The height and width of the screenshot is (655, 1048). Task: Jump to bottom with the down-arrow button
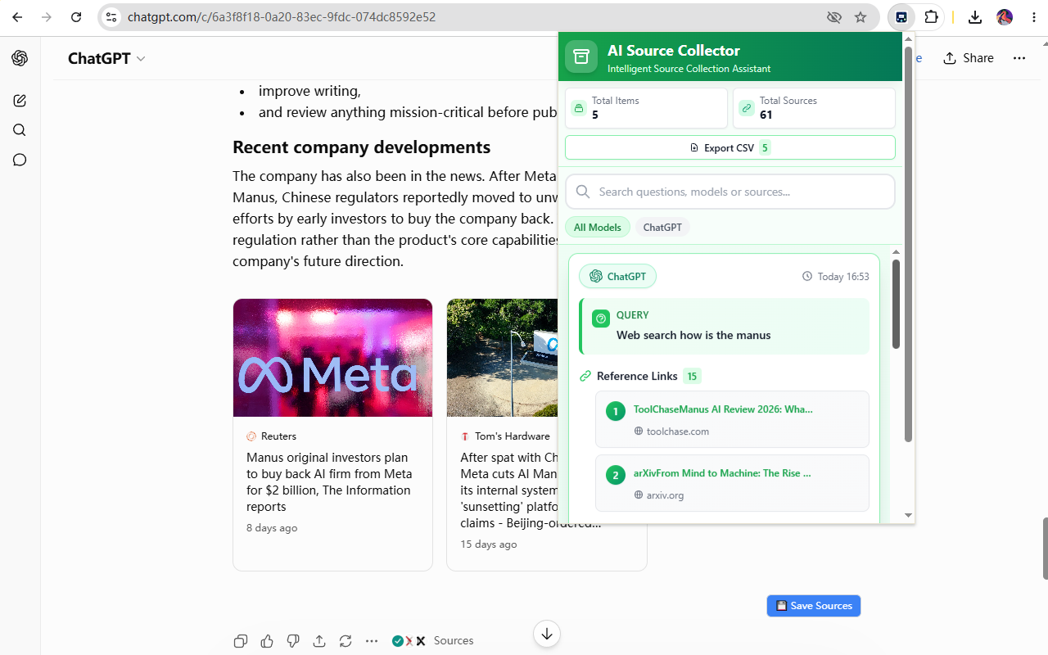click(x=547, y=633)
